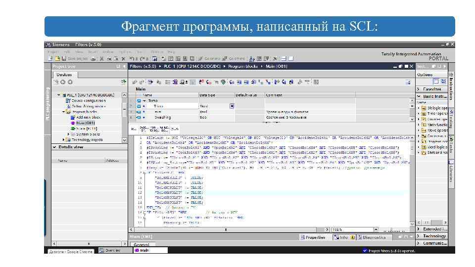475x267 pixels.
Task: Insert the IF... code template
Action: click(x=134, y=129)
